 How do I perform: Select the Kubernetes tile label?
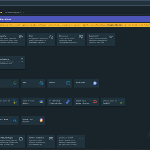[x=80, y=82]
